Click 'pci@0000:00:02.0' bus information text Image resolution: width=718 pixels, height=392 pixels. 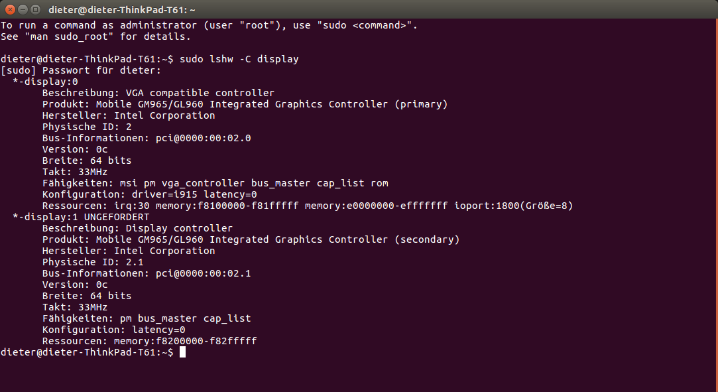click(x=204, y=138)
